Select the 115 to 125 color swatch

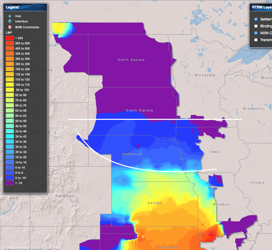coord(10,79)
